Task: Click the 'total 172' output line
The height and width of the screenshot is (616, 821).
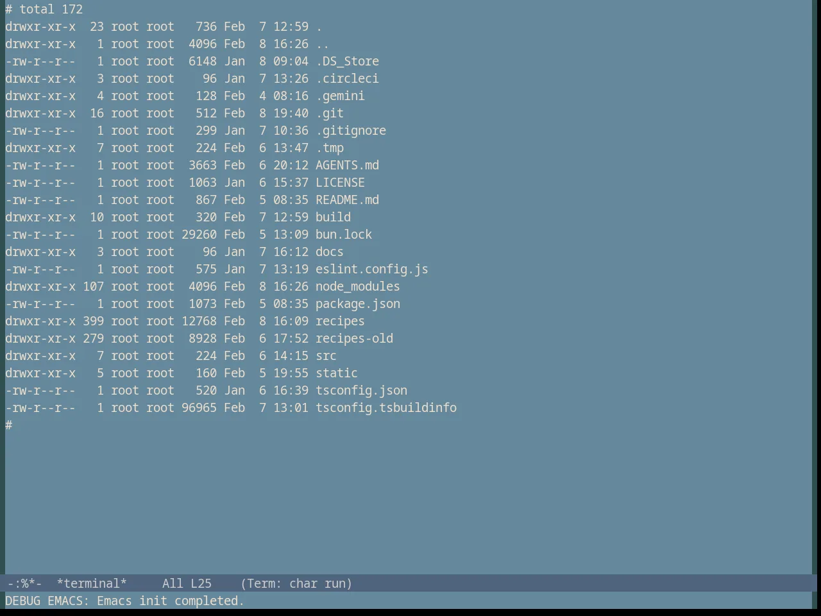Action: point(51,9)
